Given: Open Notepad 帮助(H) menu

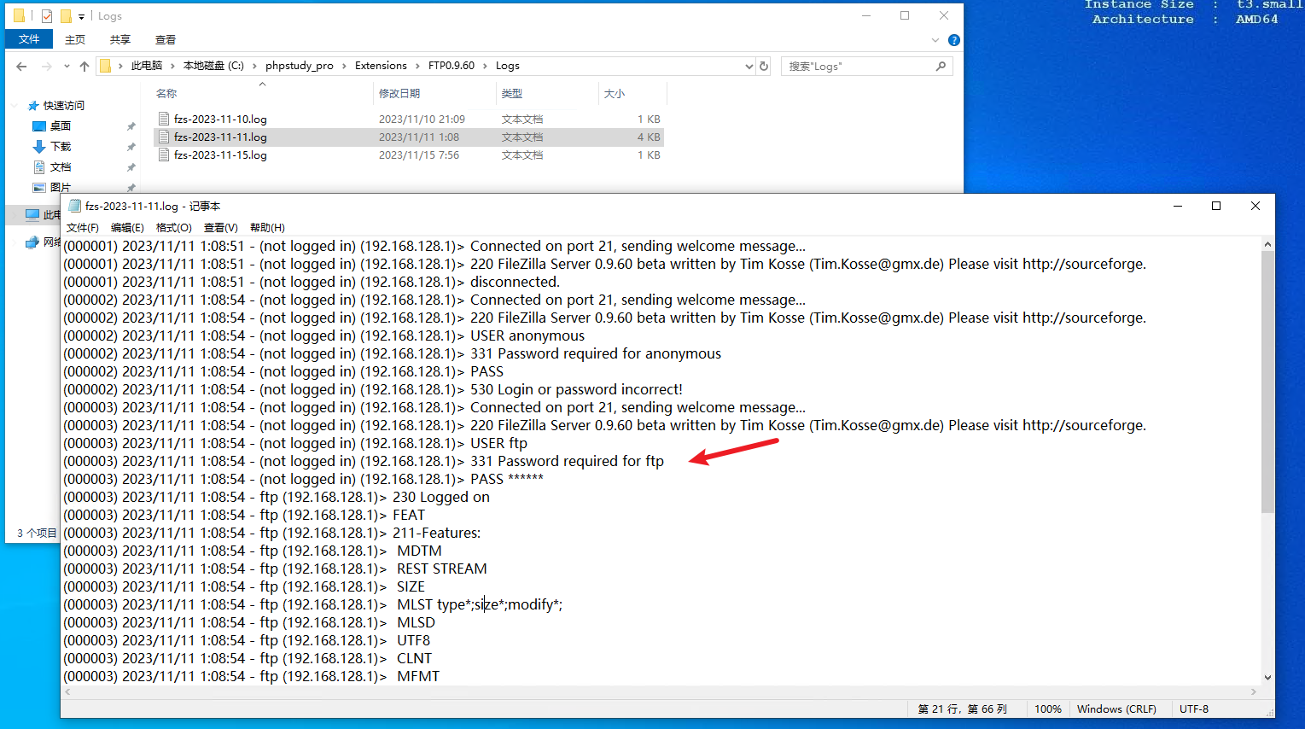Looking at the screenshot, I should click(x=267, y=228).
